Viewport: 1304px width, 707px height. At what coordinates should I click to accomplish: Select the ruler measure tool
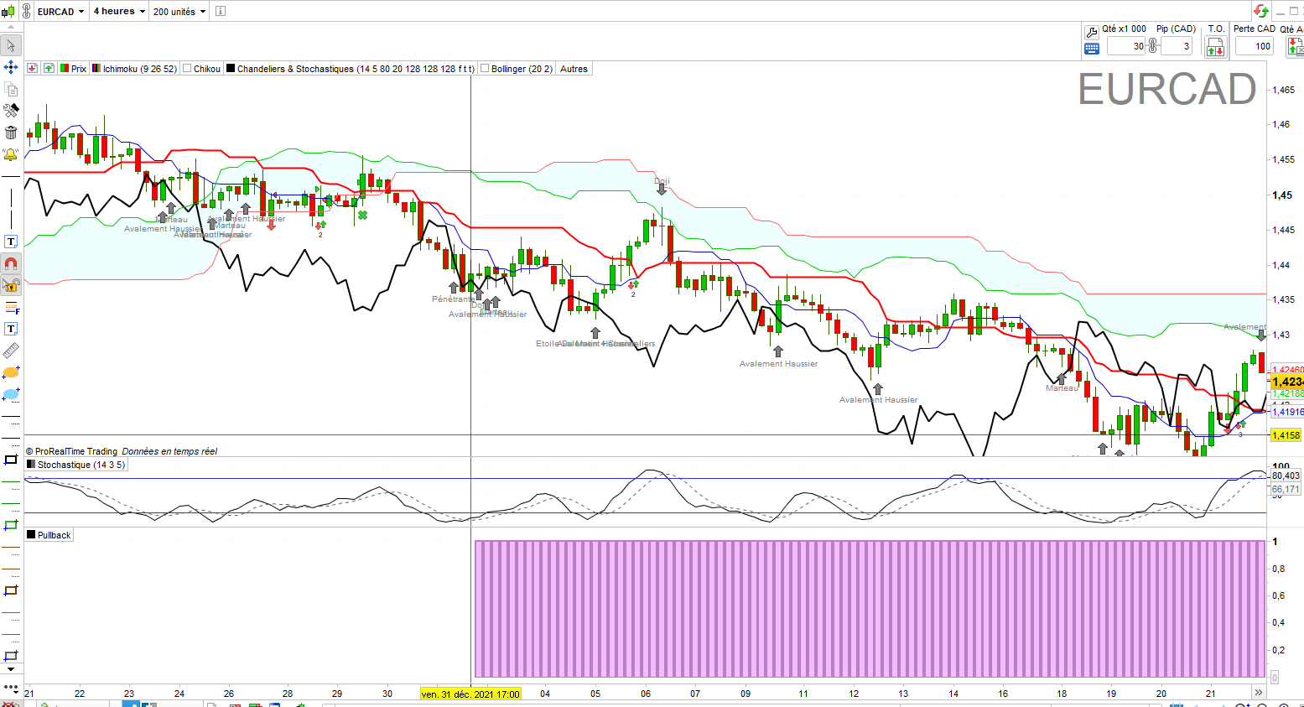pyautogui.click(x=11, y=351)
